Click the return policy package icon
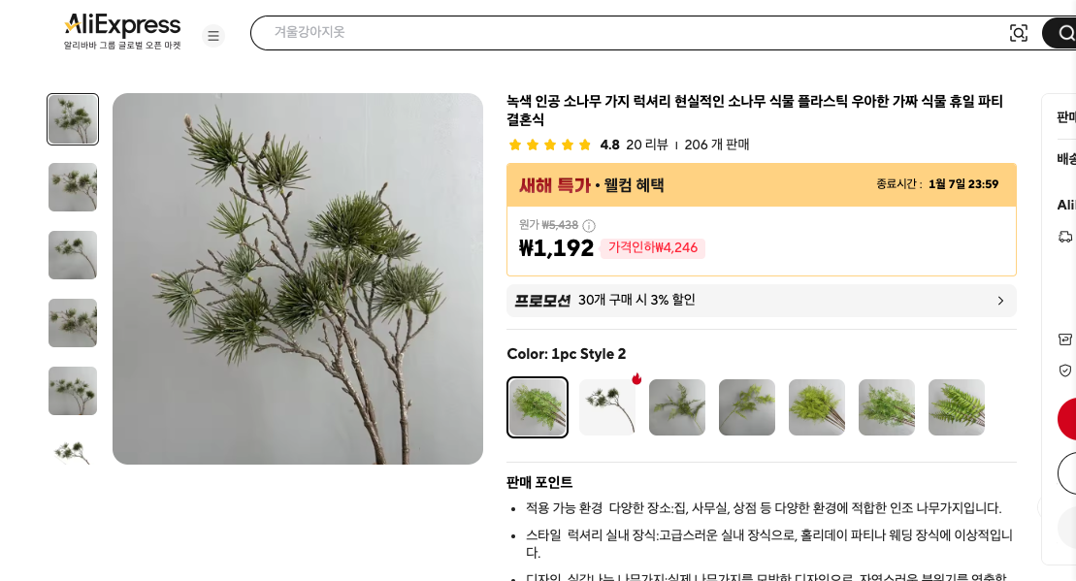The height and width of the screenshot is (581, 1076). pyautogui.click(x=1066, y=340)
